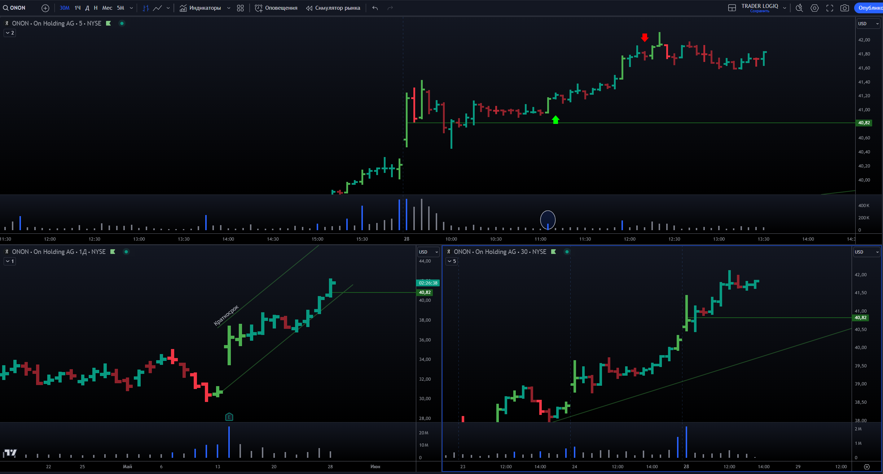Click market status dot on 5-minute chart
Viewport: 883px width, 474px height.
coord(122,23)
